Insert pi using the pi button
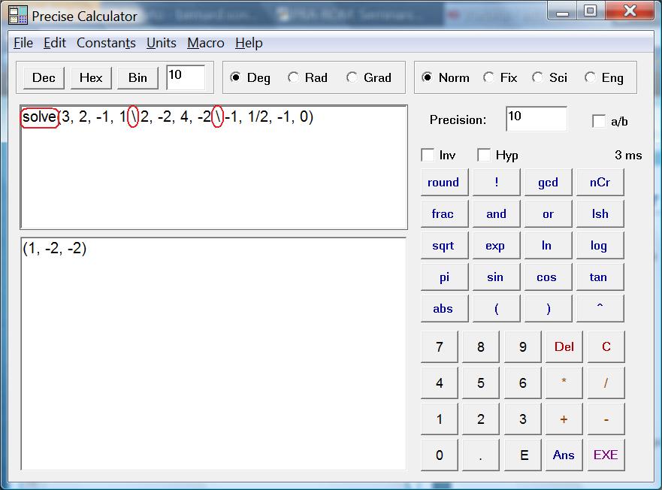The width and height of the screenshot is (662, 490). tap(444, 277)
